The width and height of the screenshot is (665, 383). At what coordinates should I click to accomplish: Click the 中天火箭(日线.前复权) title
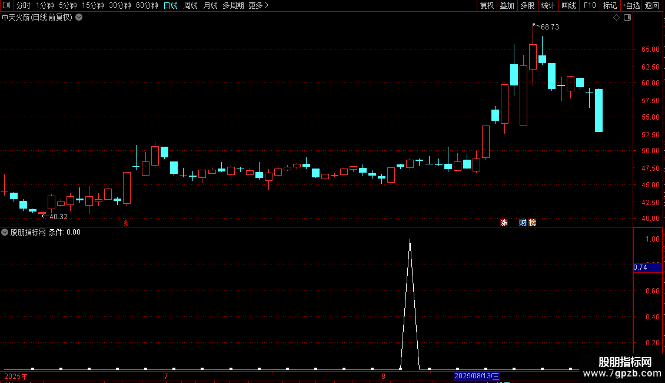[x=37, y=18]
